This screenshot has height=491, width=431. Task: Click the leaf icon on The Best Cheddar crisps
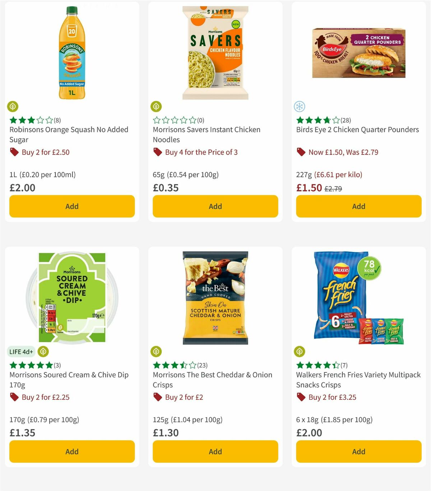(156, 352)
